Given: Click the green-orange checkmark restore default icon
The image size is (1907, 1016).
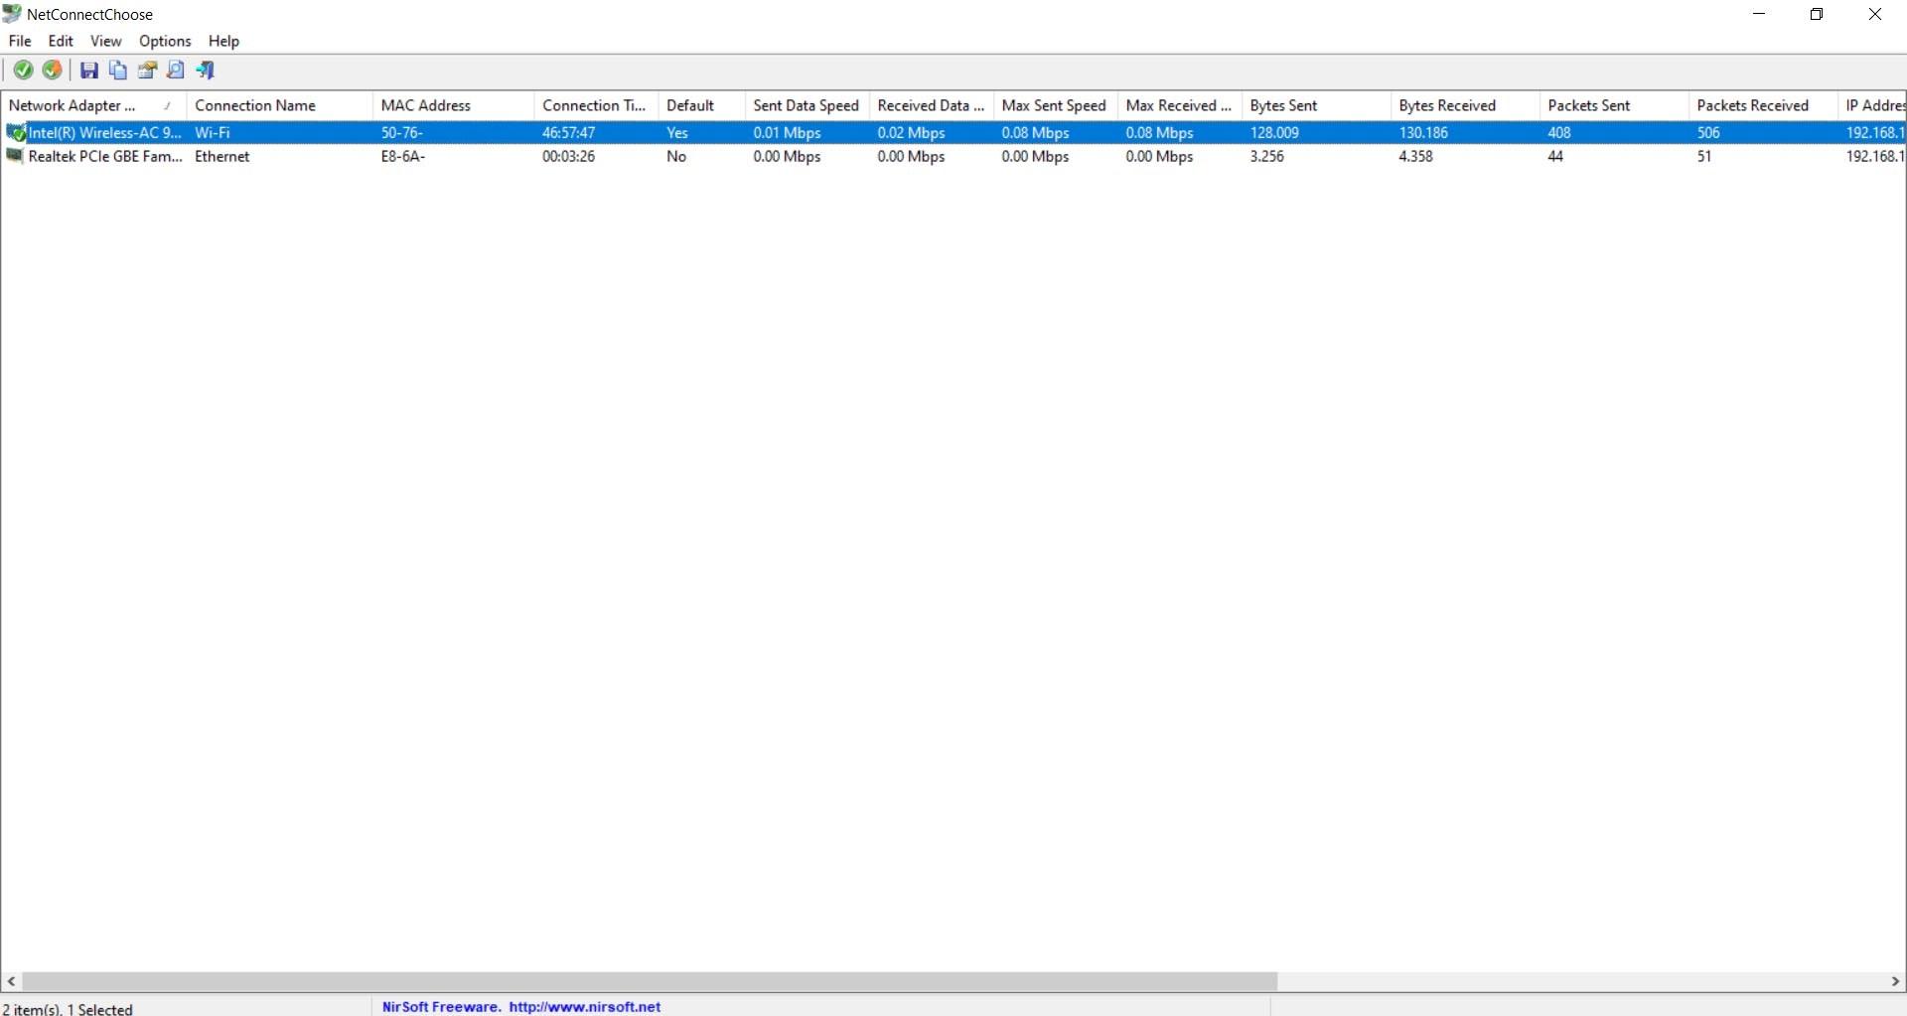Looking at the screenshot, I should 52,70.
